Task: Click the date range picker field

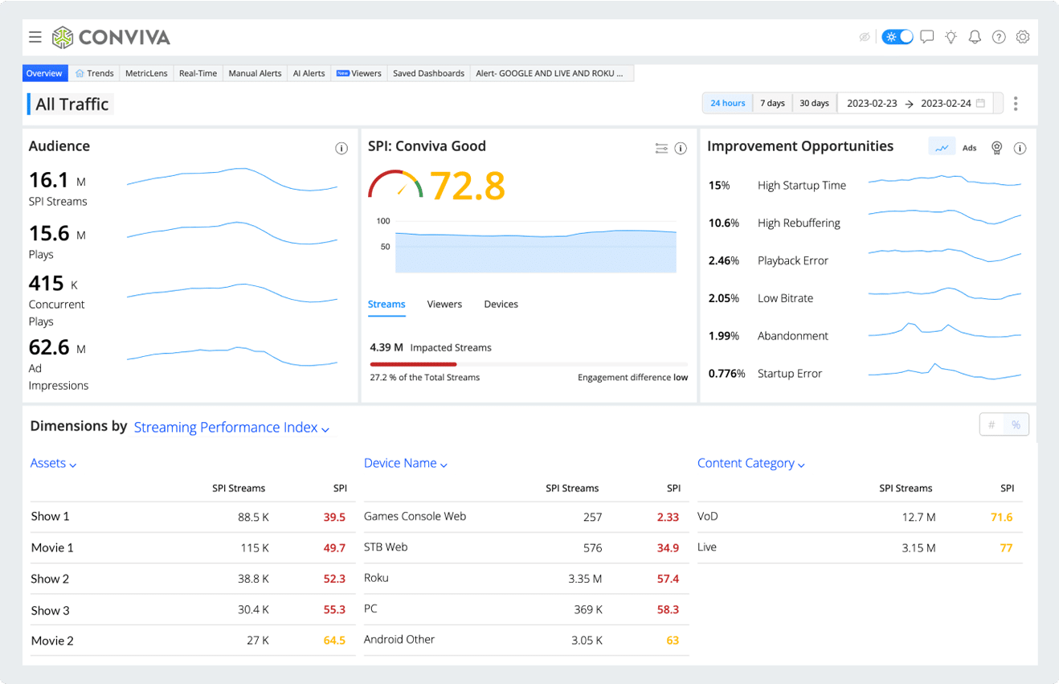Action: click(914, 104)
